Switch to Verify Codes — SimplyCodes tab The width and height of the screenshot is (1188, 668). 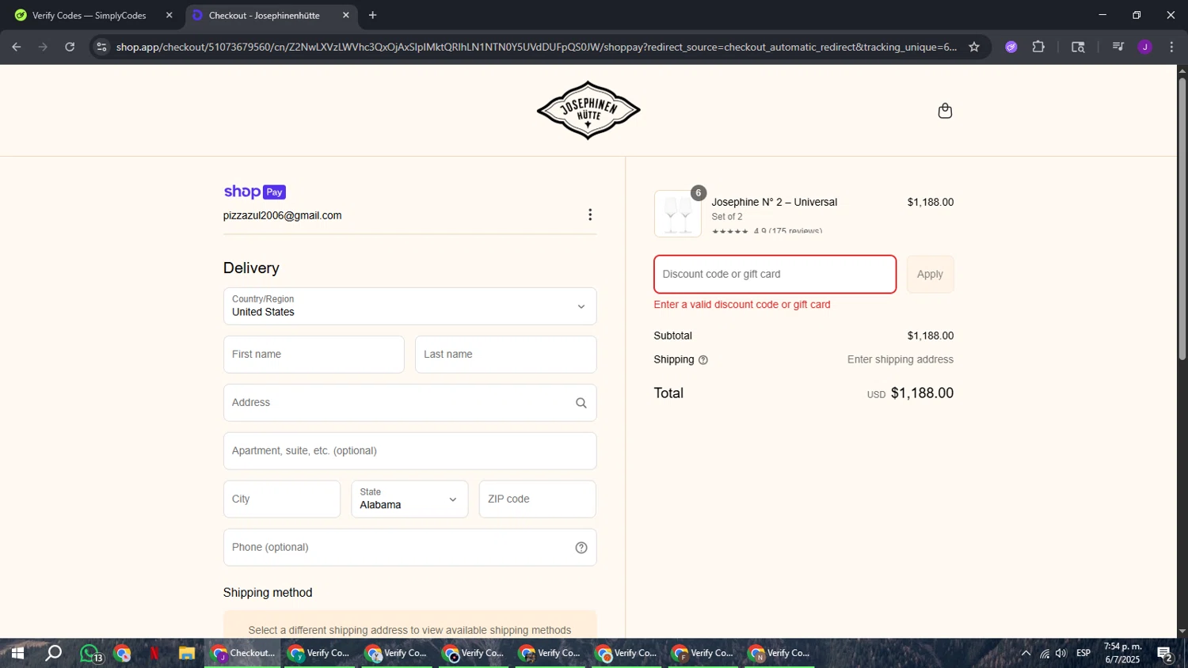click(x=93, y=15)
